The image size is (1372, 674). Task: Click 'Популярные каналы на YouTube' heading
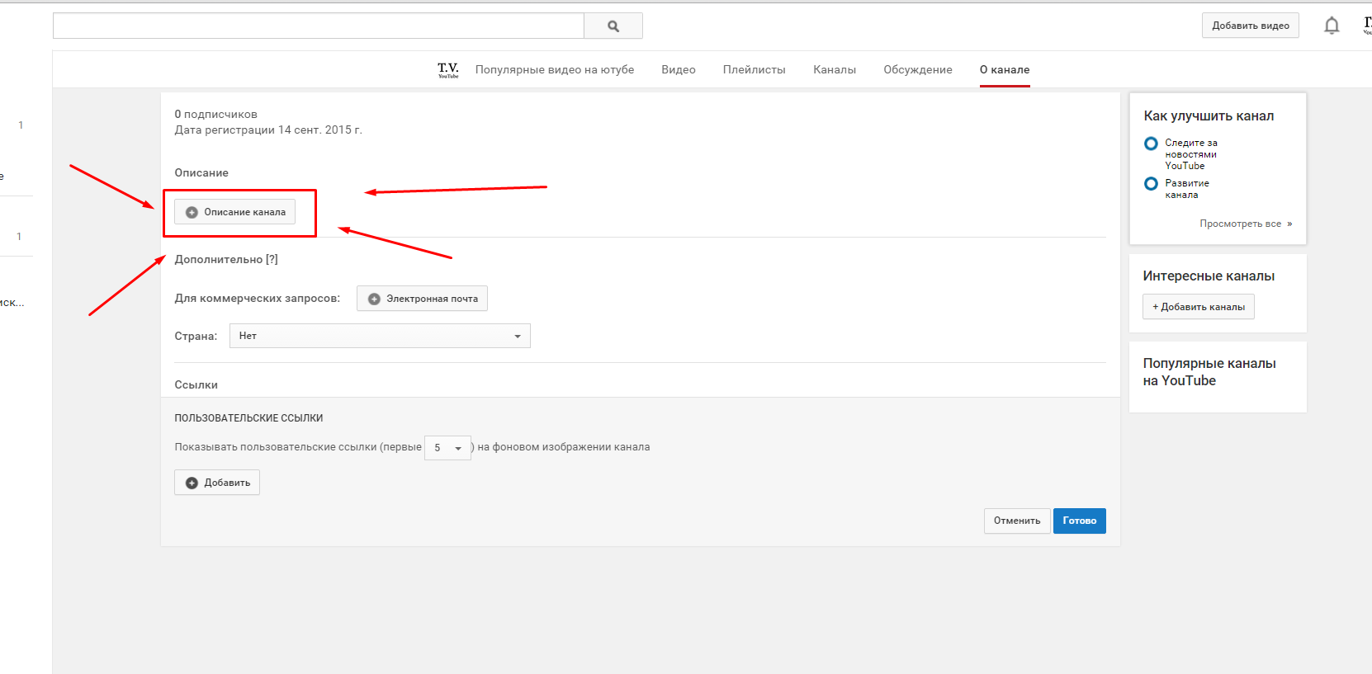tap(1209, 372)
